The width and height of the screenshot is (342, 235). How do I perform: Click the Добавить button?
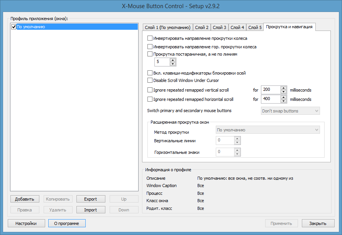coord(25,199)
